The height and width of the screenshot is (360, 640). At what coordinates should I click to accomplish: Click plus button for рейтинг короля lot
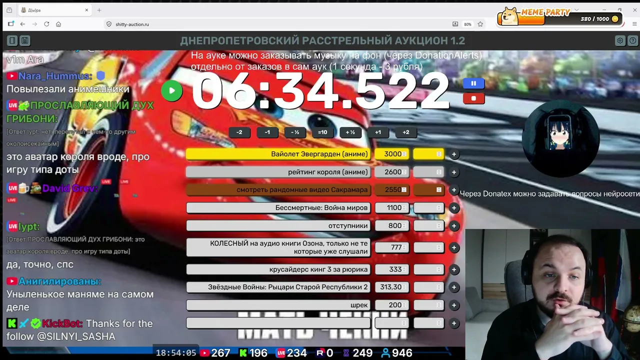pyautogui.click(x=454, y=172)
